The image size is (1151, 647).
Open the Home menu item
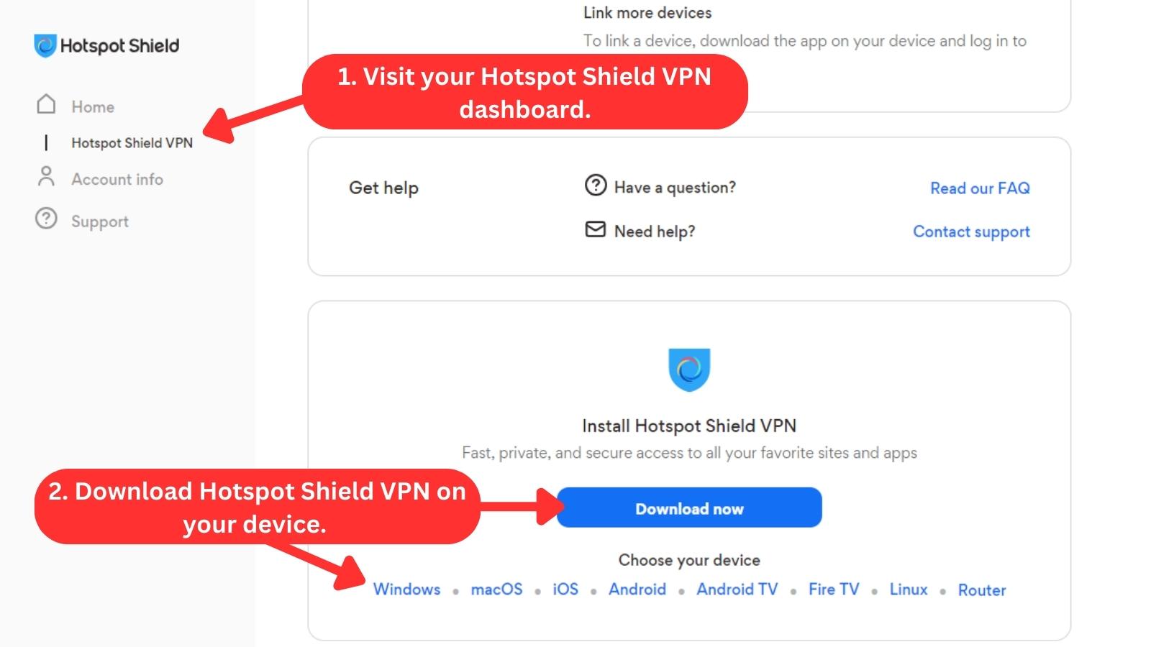[x=93, y=107]
